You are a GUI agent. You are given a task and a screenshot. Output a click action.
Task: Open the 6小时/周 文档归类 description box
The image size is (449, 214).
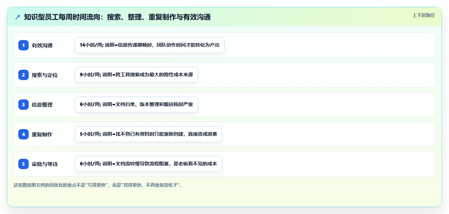click(136, 105)
